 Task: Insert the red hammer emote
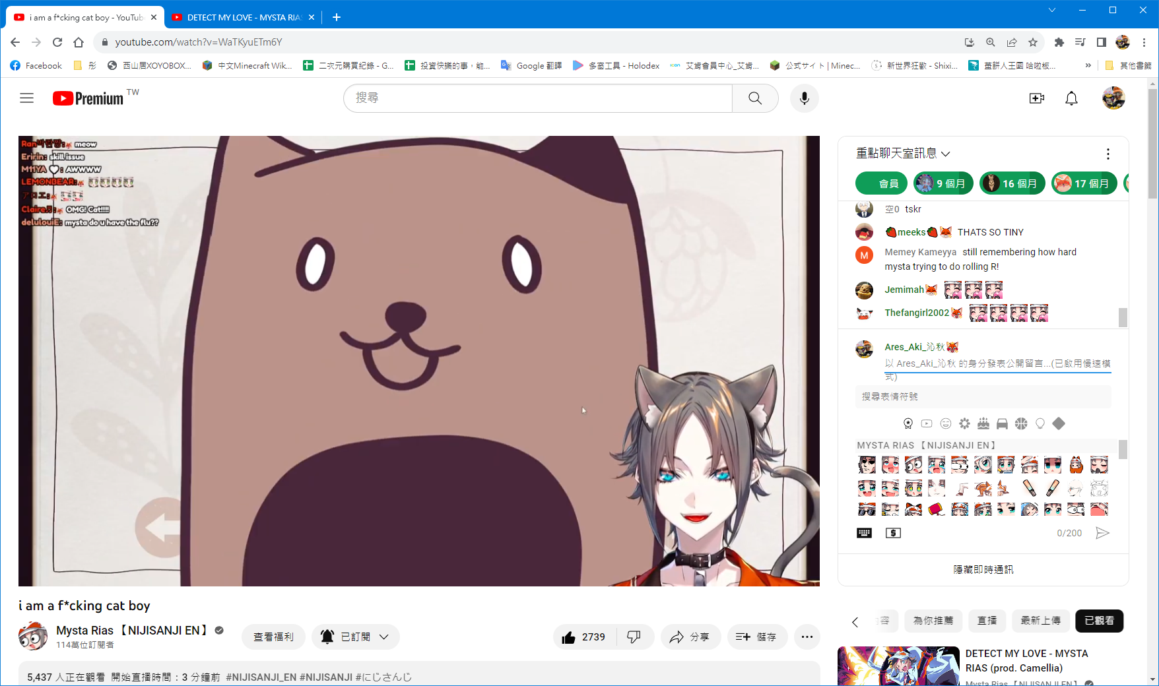937,509
